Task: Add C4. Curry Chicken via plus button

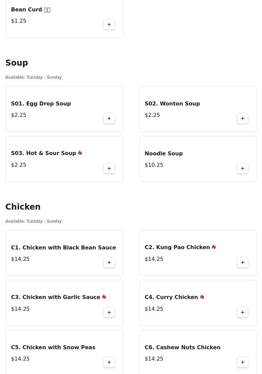Action: pos(243,312)
